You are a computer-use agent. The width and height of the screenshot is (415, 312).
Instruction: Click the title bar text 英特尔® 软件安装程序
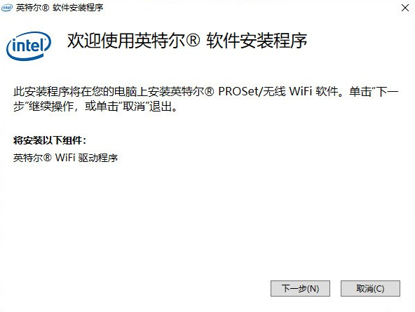(60, 8)
